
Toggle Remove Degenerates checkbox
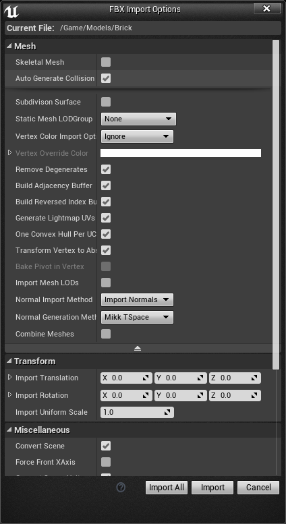point(106,169)
